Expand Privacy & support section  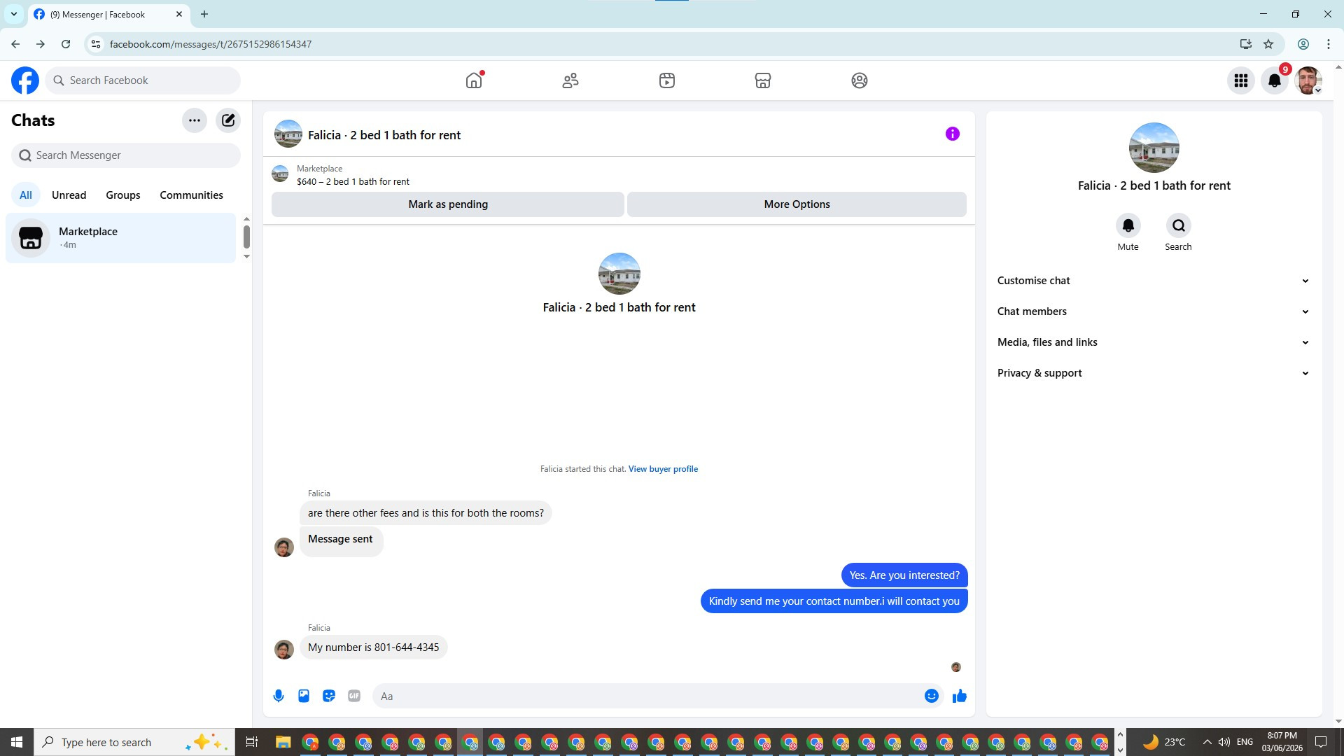click(1153, 373)
